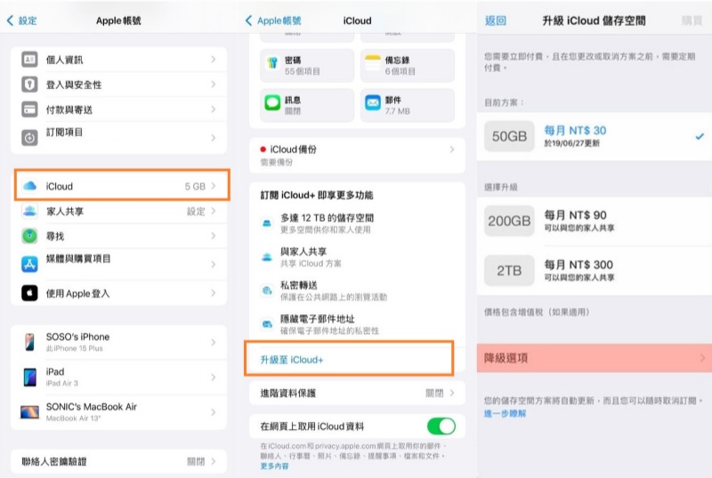This screenshot has width=712, height=478.
Task: Tap 升級至 iCloud+ link
Action: pos(292,360)
